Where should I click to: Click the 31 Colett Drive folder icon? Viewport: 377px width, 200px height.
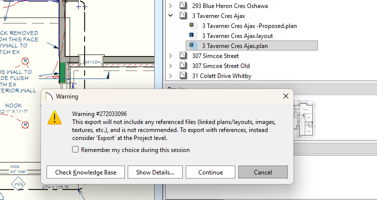click(184, 75)
